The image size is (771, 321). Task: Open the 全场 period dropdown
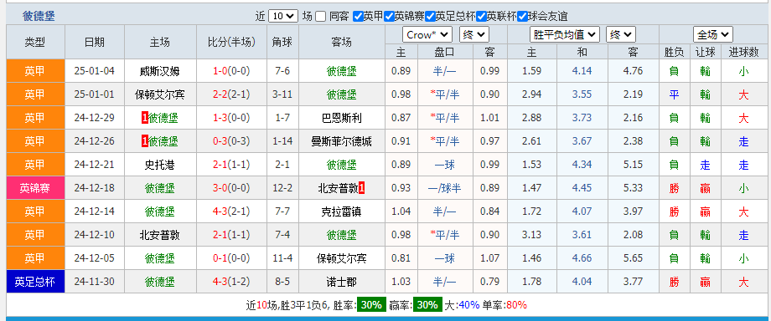click(713, 35)
